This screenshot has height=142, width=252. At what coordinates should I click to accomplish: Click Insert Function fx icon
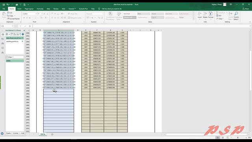tap(30, 26)
